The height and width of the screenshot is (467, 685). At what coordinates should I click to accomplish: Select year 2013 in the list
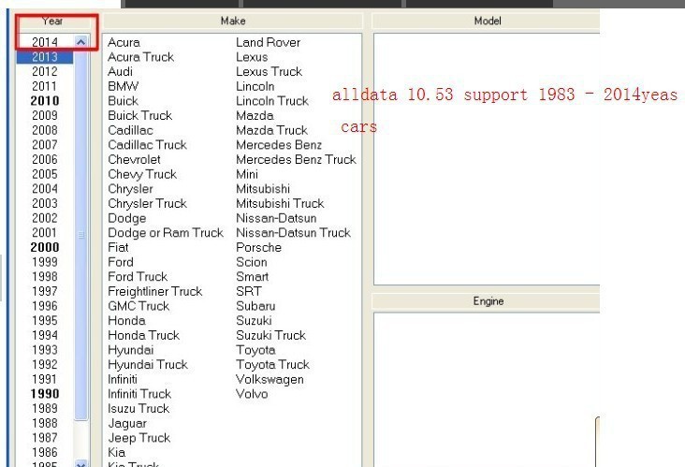click(44, 57)
